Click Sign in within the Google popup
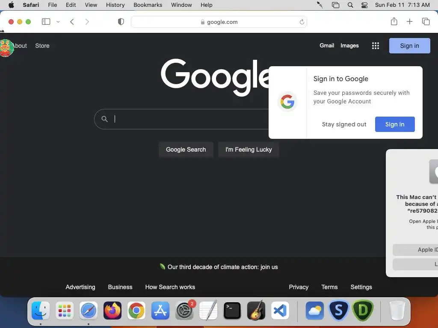This screenshot has width=438, height=328. click(395, 124)
